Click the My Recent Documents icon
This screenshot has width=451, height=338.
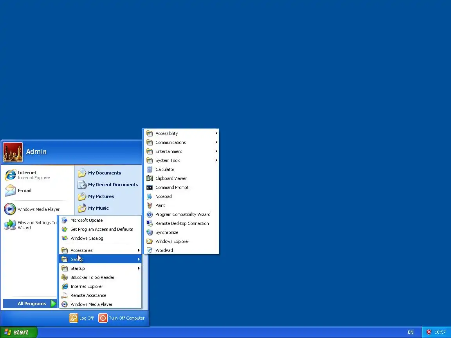point(82,185)
